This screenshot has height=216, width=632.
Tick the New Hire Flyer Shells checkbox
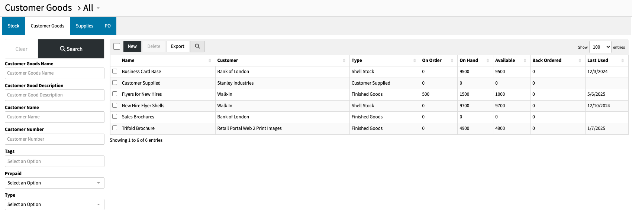(115, 105)
